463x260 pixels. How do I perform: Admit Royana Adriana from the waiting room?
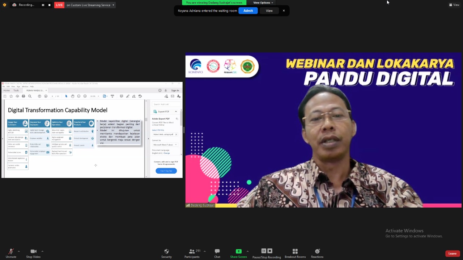point(248,10)
